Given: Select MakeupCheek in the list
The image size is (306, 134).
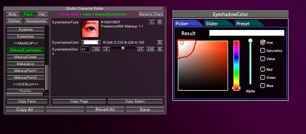Looking at the screenshot, I should tap(26, 57).
